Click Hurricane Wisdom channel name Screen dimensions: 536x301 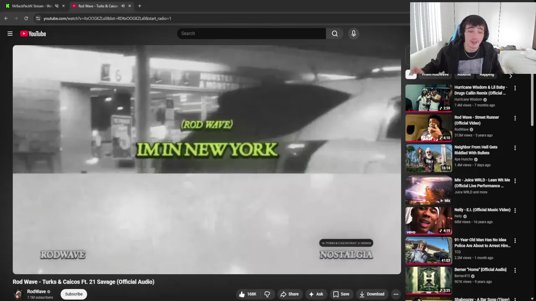click(x=468, y=99)
